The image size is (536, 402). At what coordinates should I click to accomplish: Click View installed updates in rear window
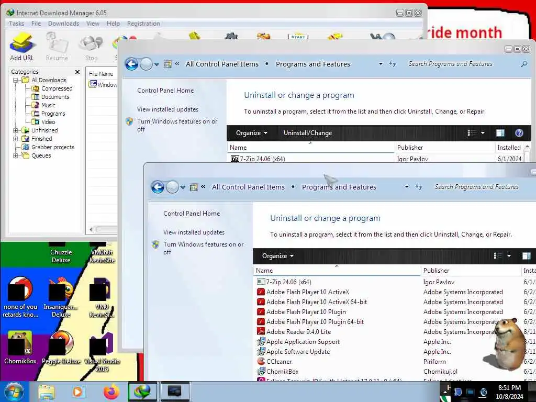[x=167, y=109]
